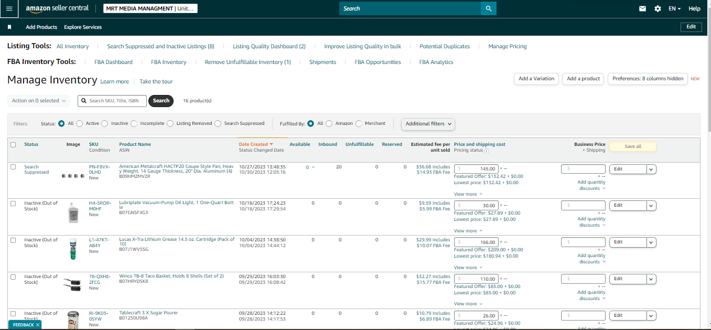Select the Incomplete status radio button
Viewport: 711px width, 330px height.
(134, 123)
